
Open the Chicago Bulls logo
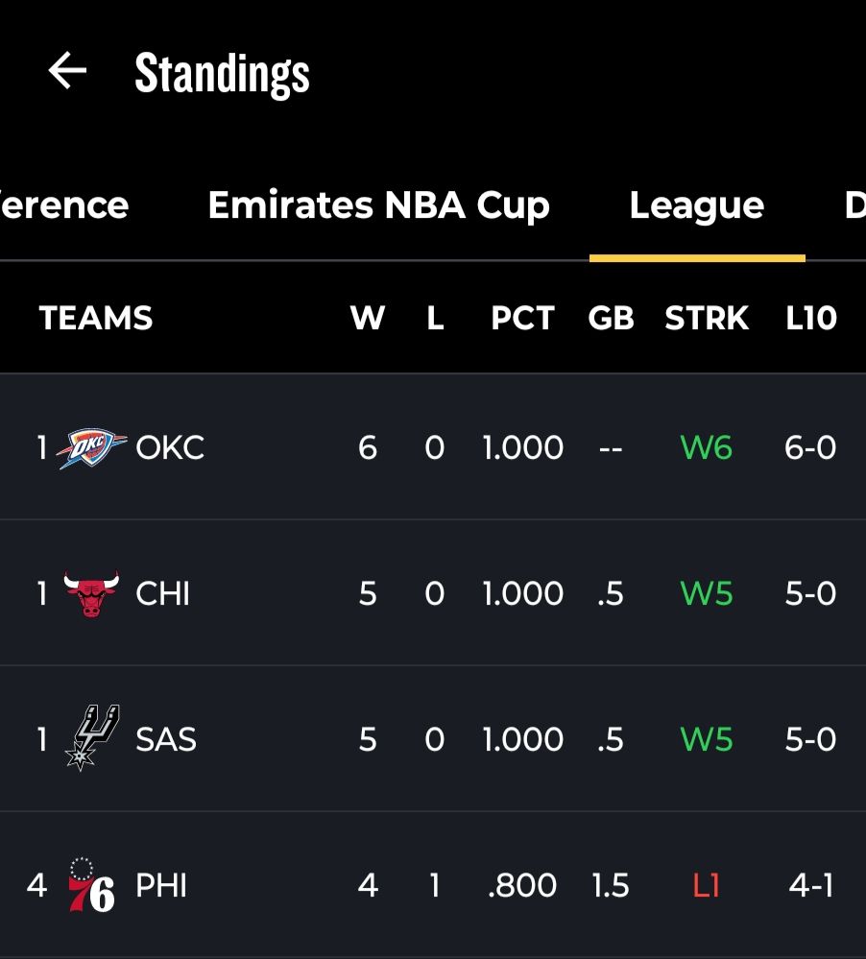(92, 594)
